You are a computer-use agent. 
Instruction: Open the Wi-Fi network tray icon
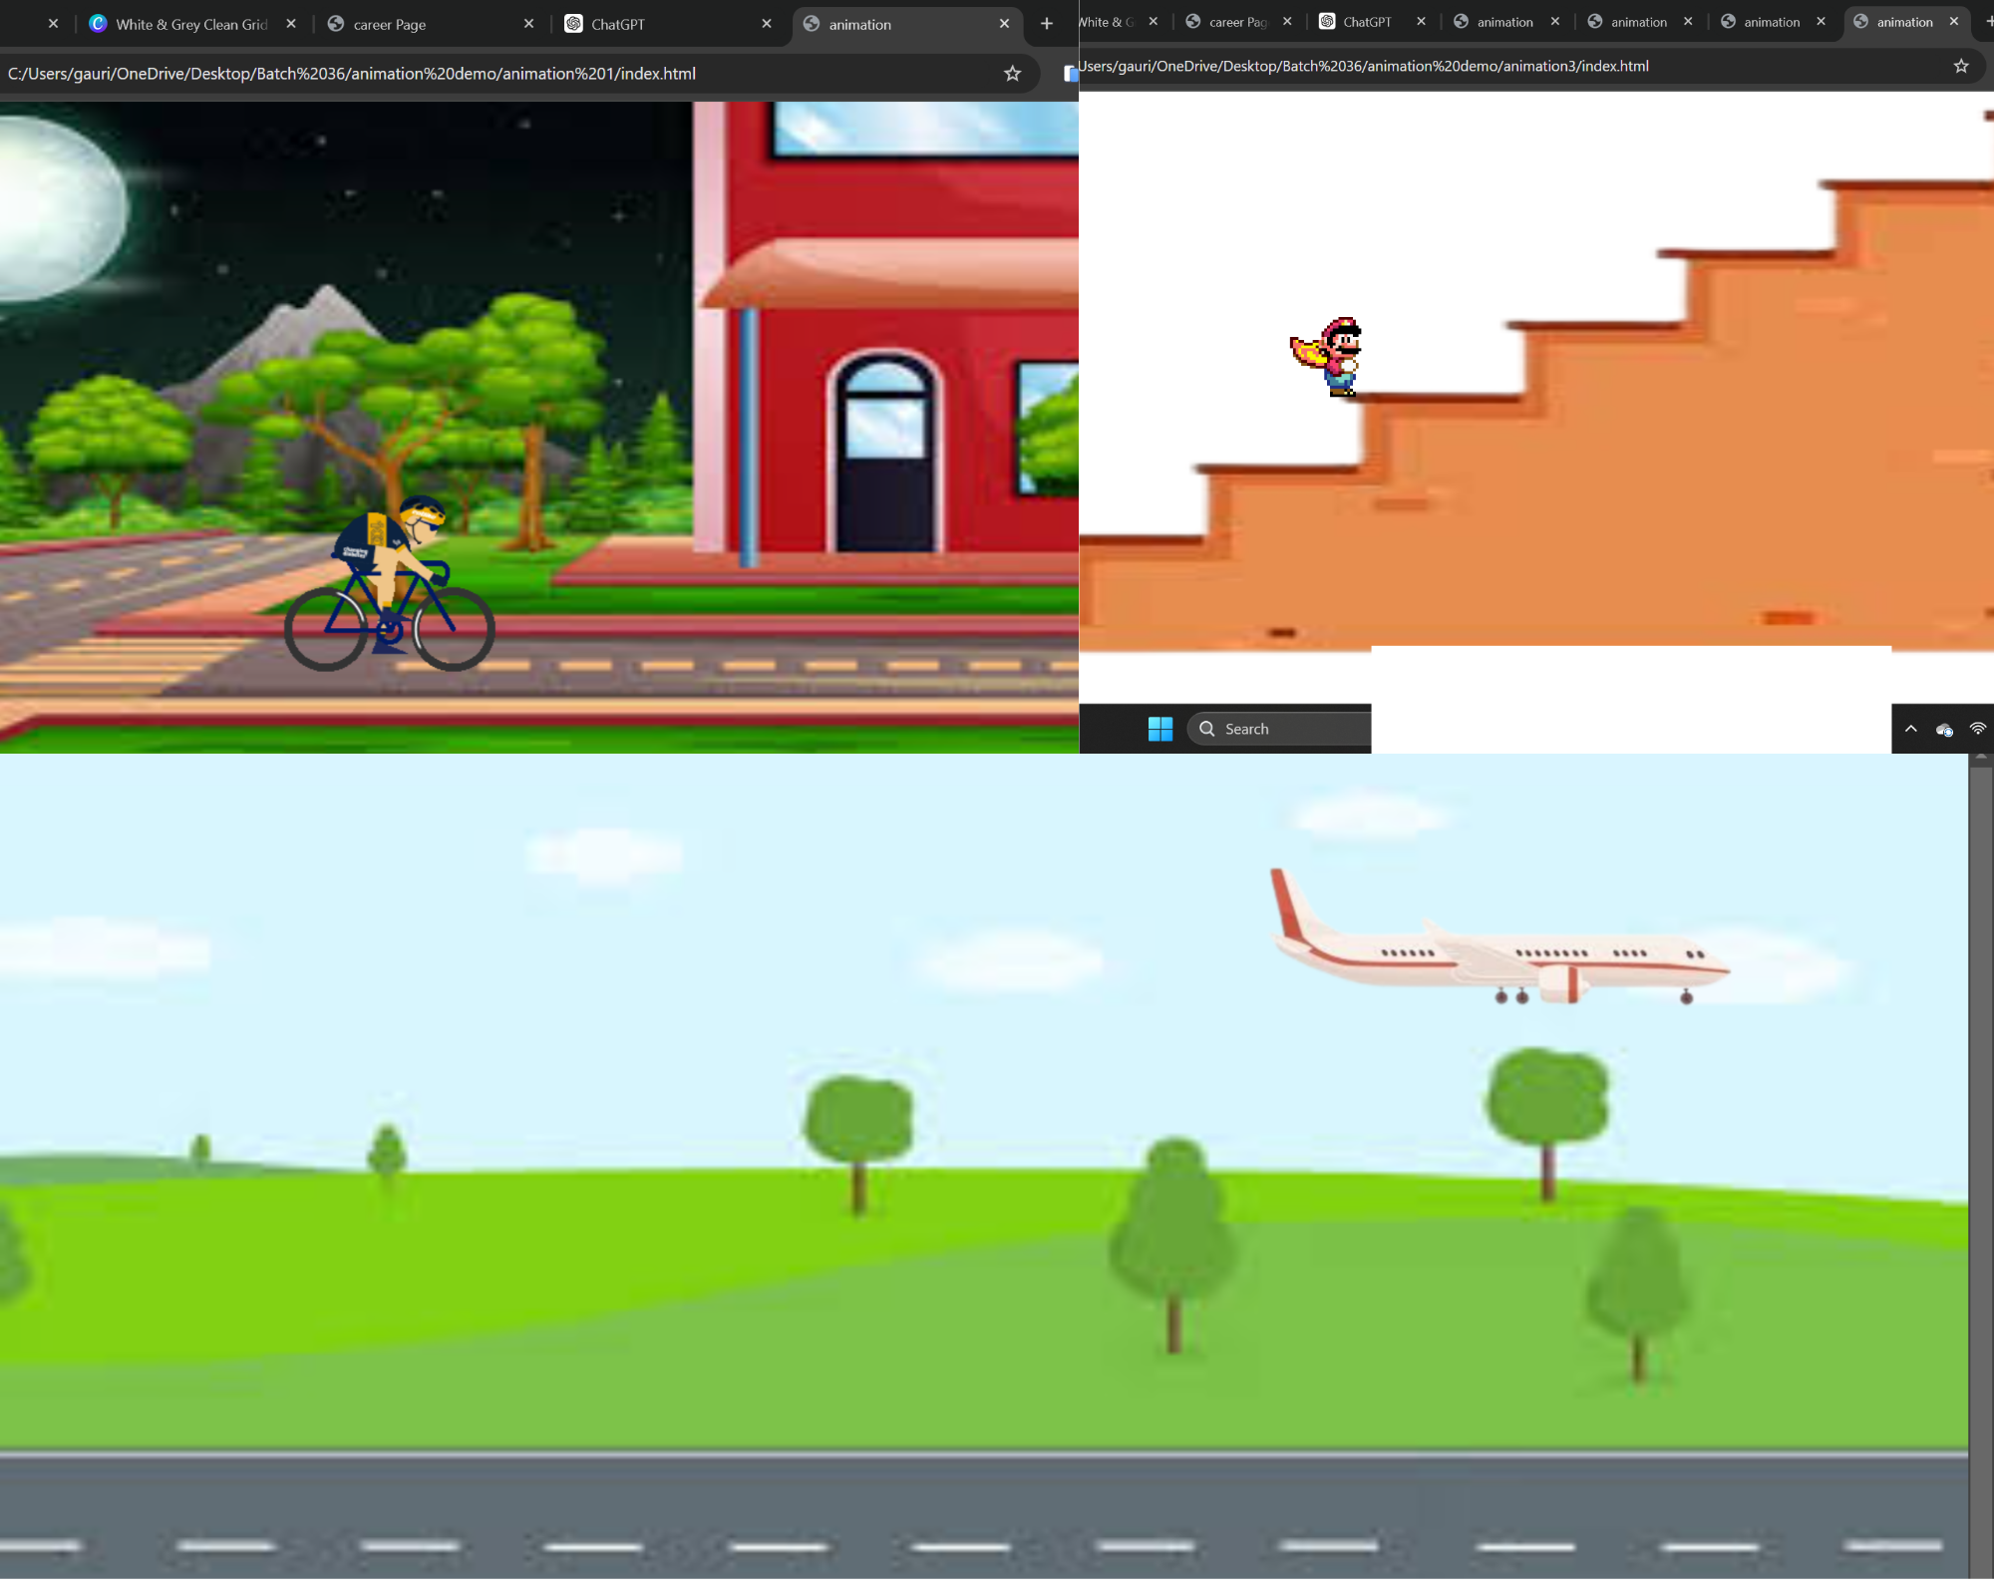coord(1978,729)
